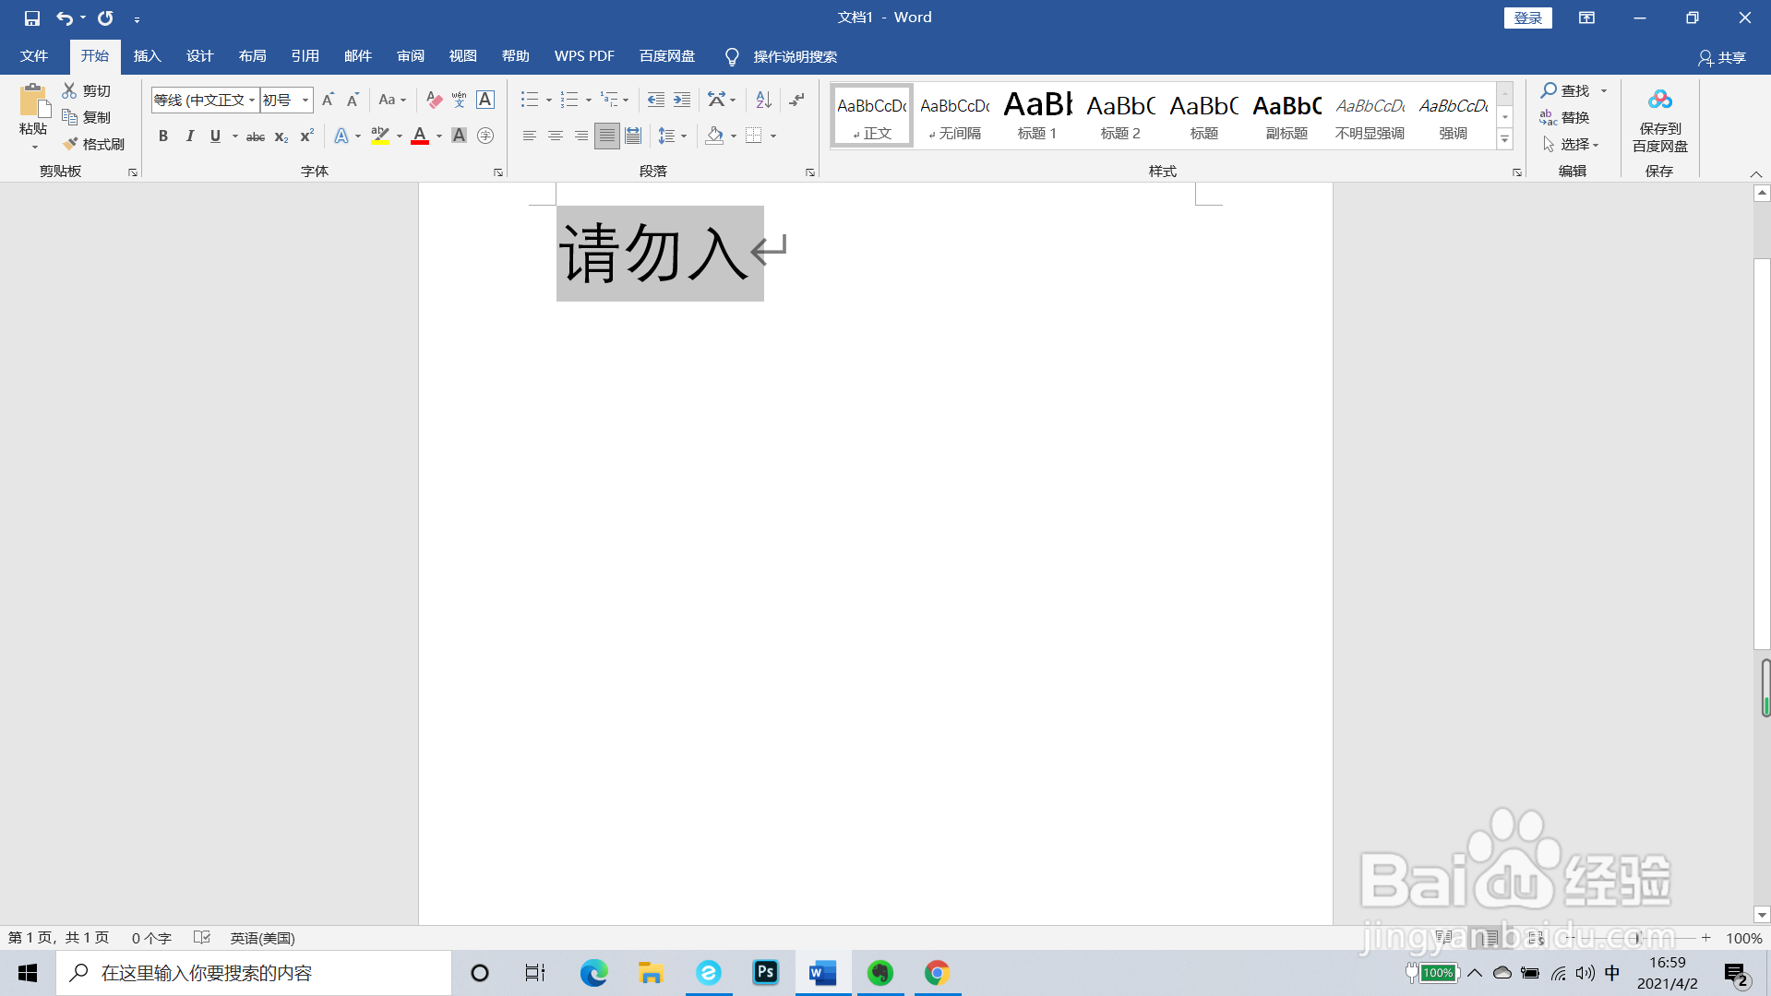Screen dimensions: 1771x996
Task: Open borders dropdown arrow
Action: (773, 136)
